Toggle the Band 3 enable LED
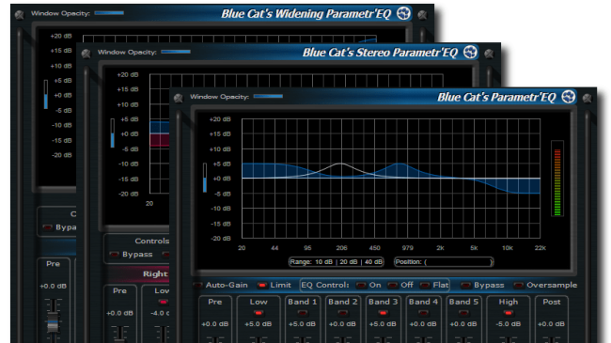The width and height of the screenshot is (611, 343). pos(383,313)
